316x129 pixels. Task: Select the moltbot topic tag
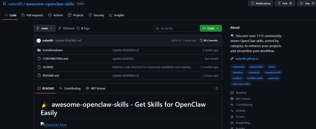(237, 78)
